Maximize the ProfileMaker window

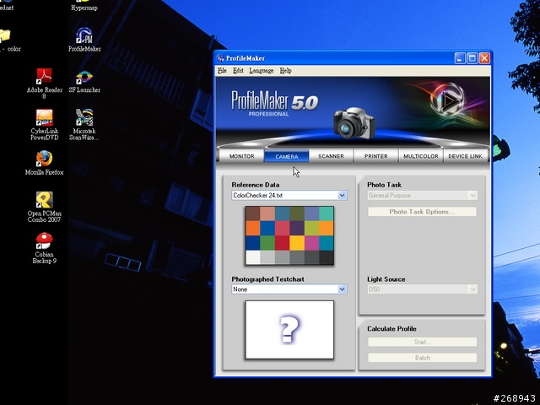point(472,58)
